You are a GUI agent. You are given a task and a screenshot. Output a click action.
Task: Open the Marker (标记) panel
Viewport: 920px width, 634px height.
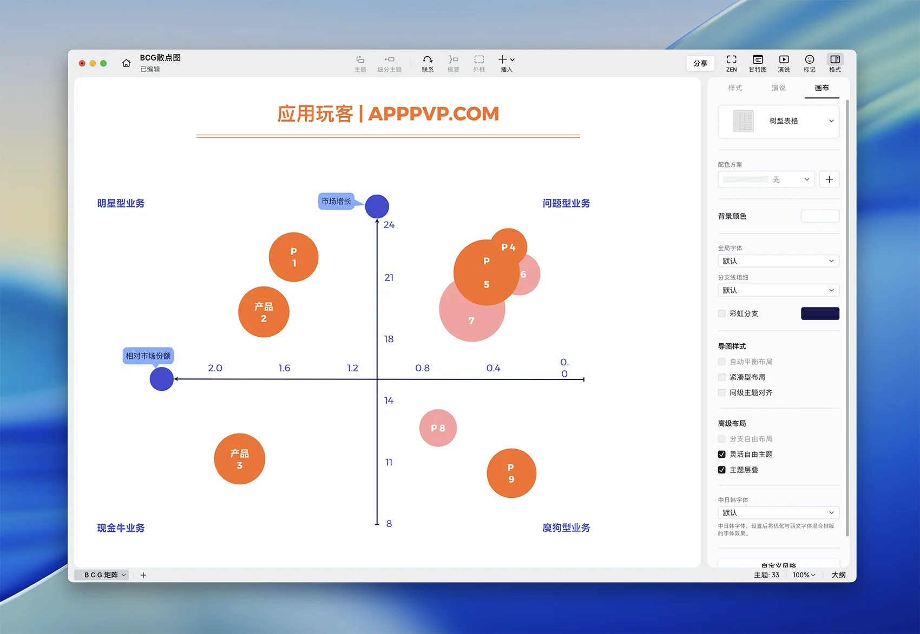(x=809, y=63)
